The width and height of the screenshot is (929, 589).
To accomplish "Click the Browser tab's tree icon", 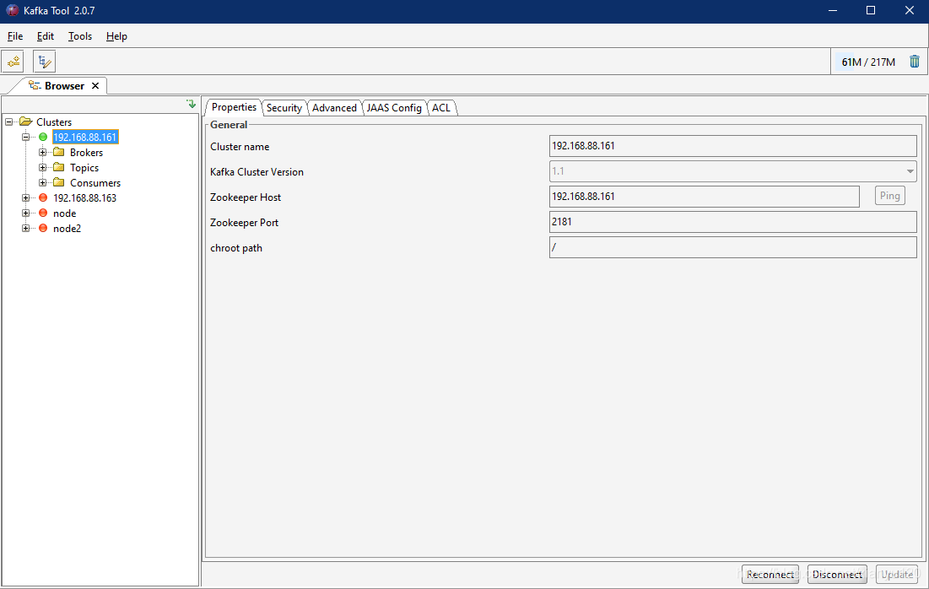I will tap(35, 86).
